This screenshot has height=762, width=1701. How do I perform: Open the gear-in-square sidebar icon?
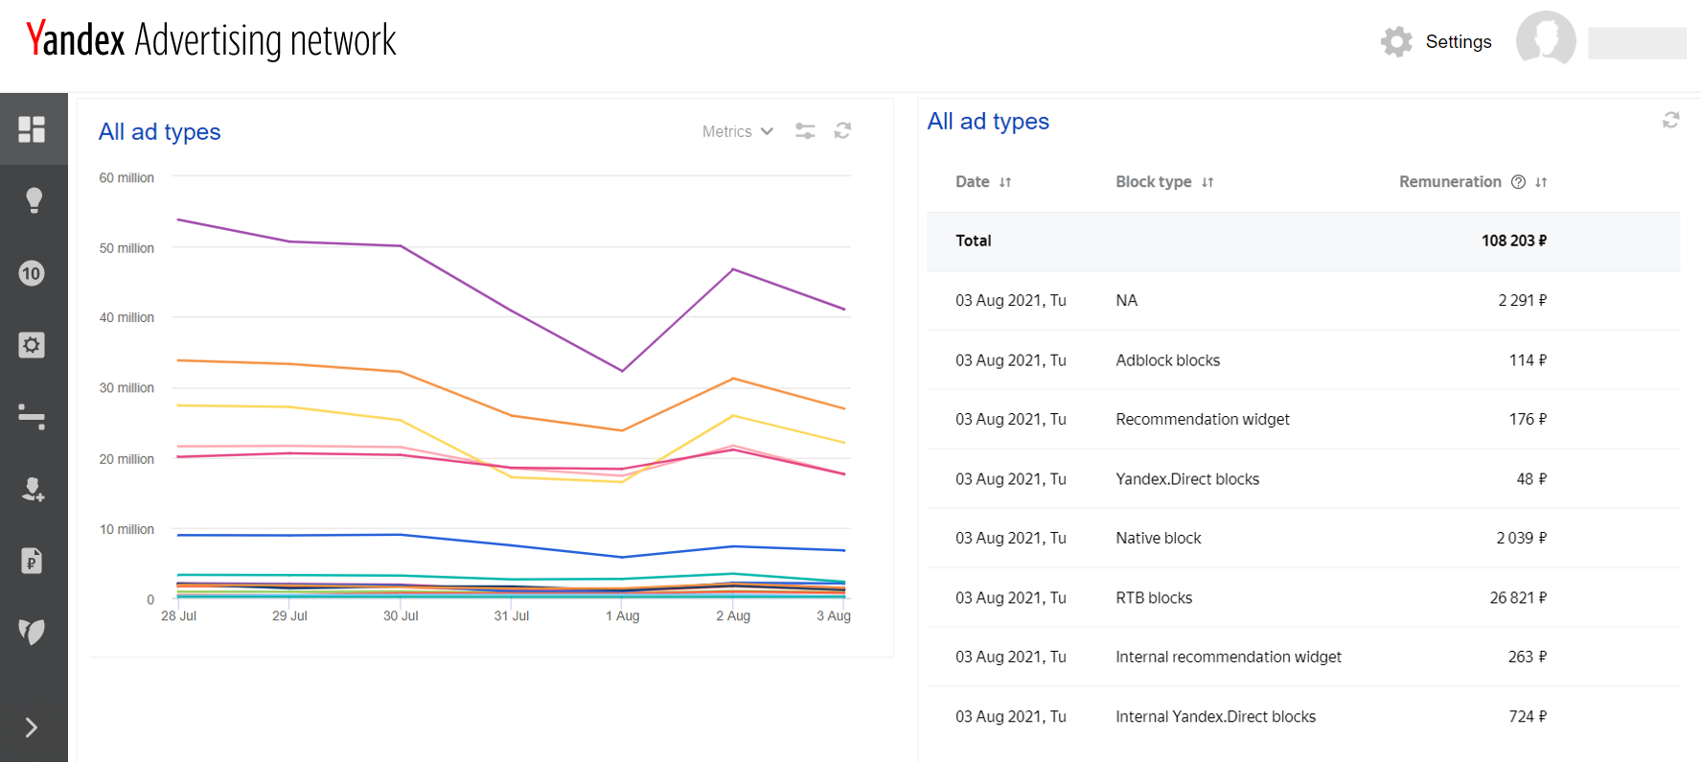coord(32,345)
